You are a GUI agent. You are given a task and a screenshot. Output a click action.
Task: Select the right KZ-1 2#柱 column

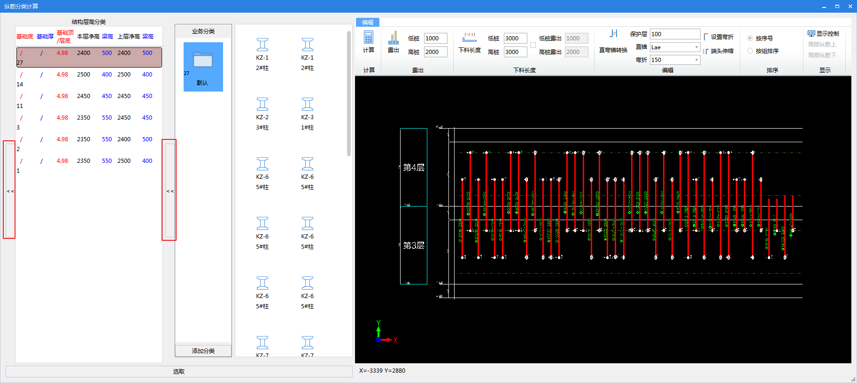(x=308, y=54)
